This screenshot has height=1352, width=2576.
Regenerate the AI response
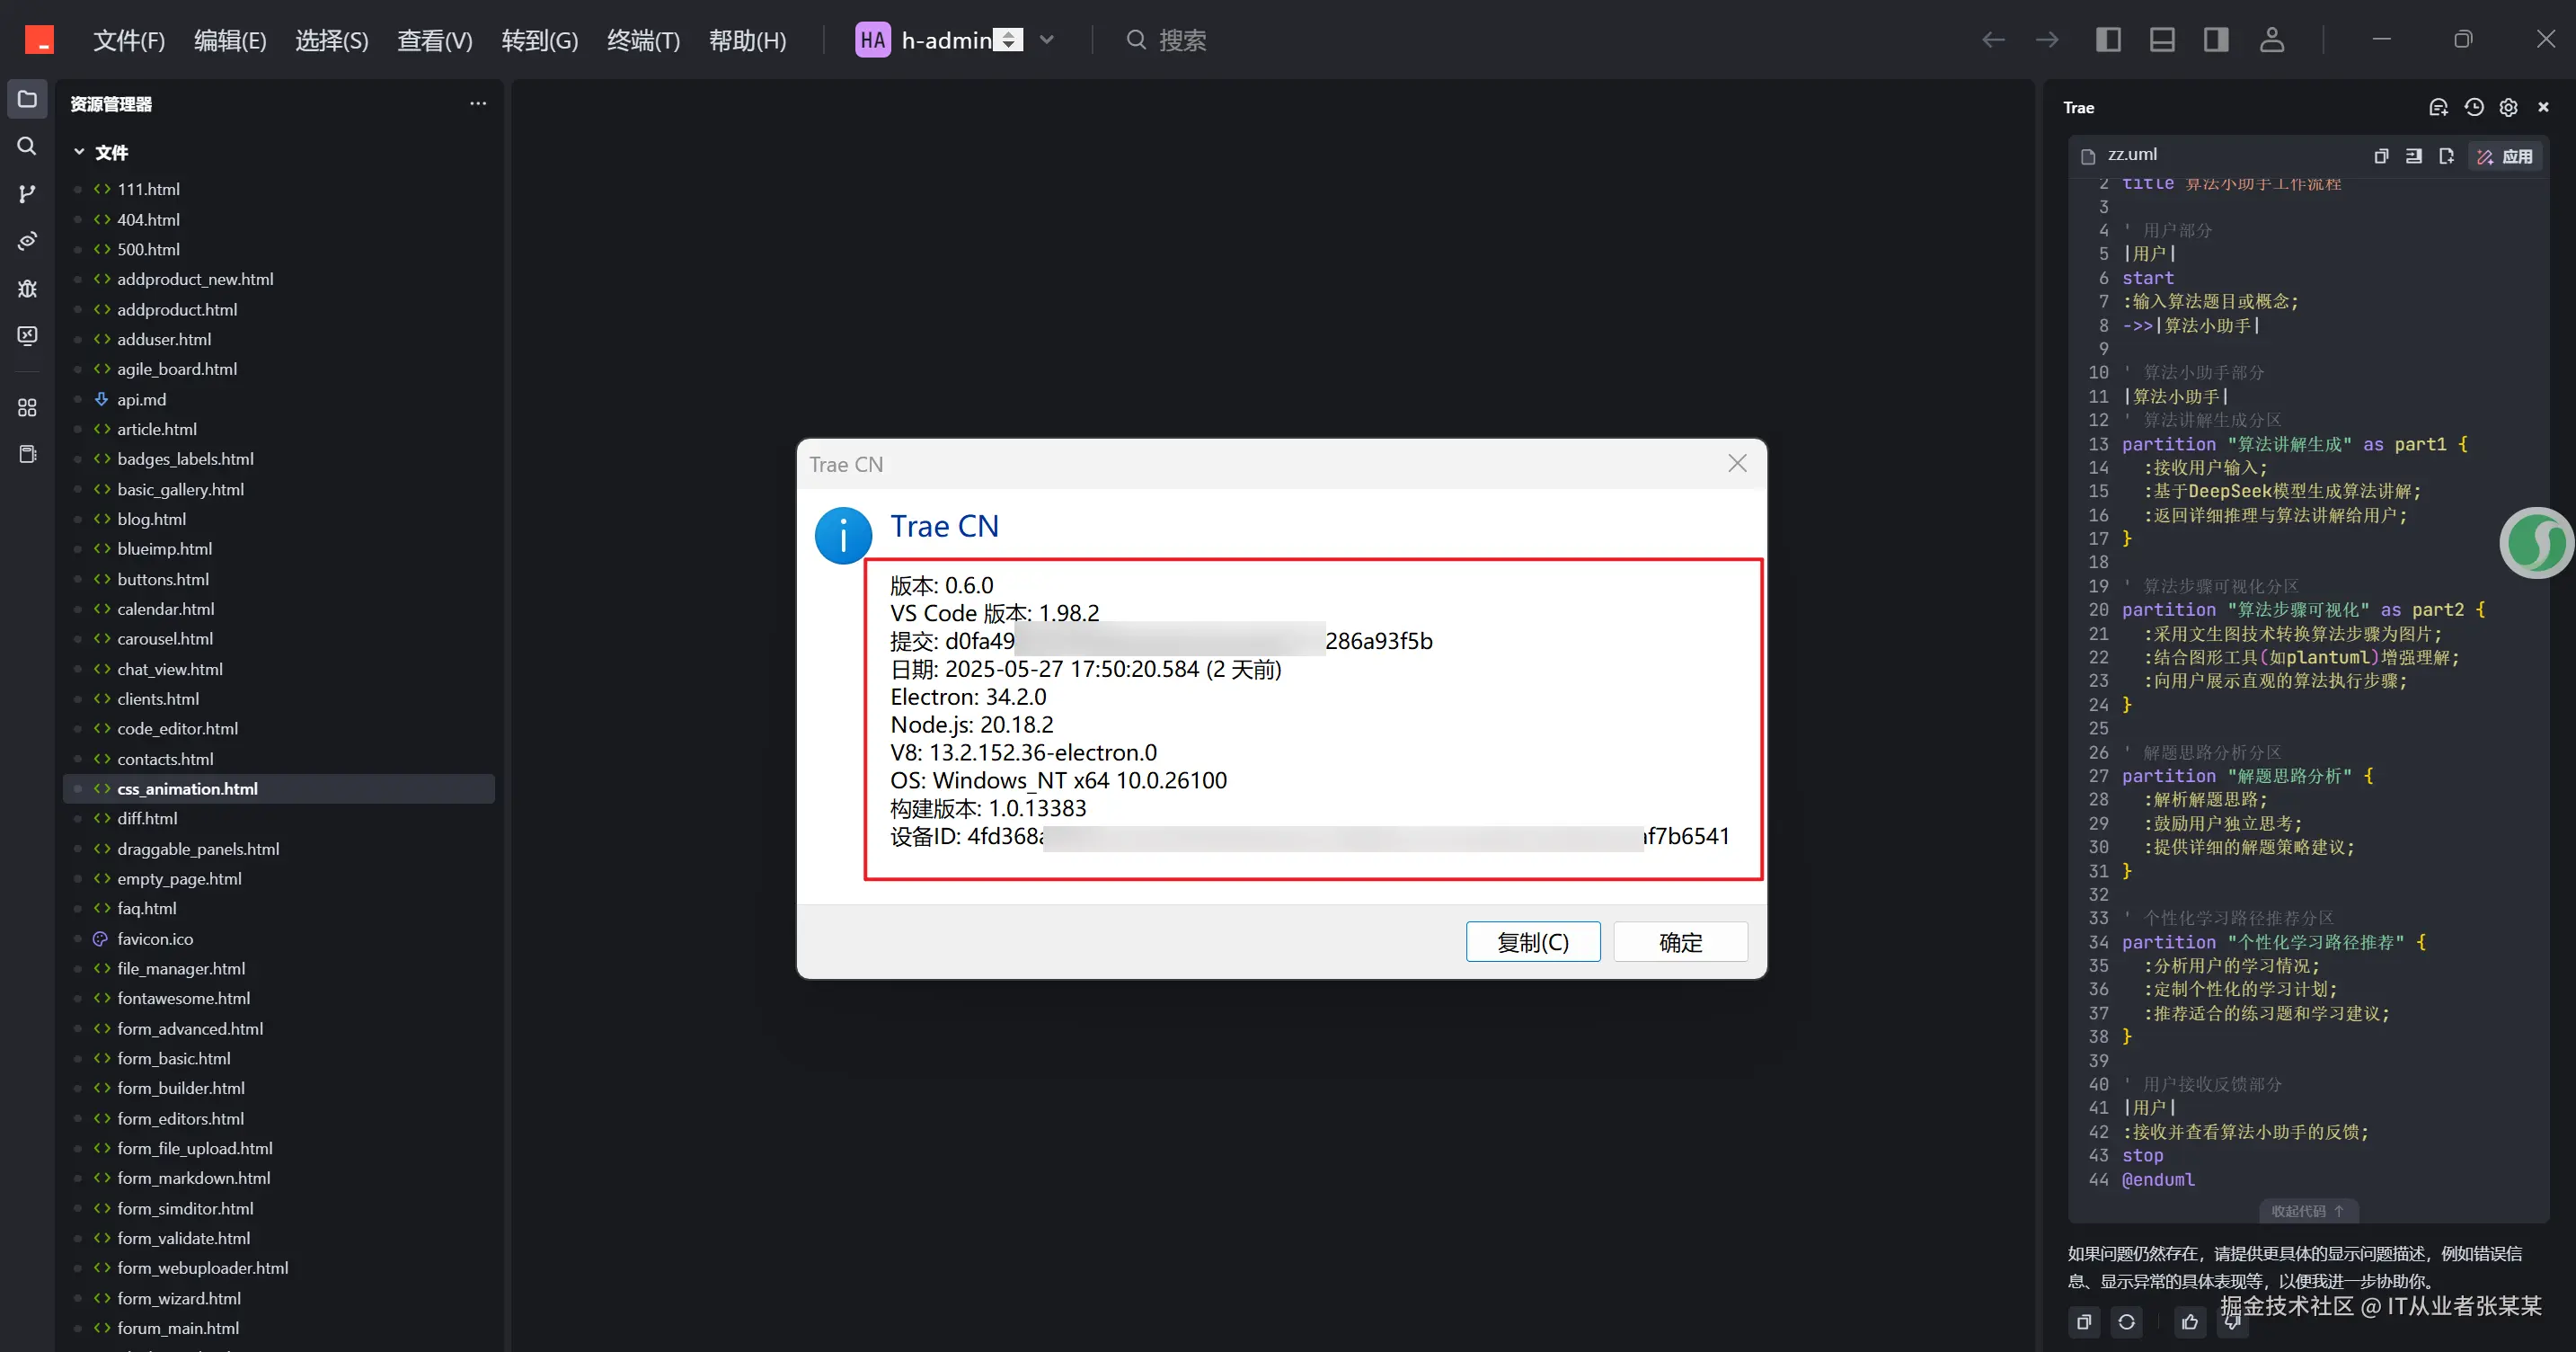pyautogui.click(x=2126, y=1322)
